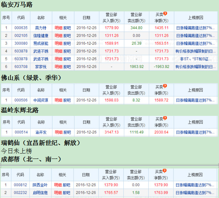This screenshot has width=219, height=198.
Task: Open the 信隆健康 stock name link
Action: tap(41, 36)
